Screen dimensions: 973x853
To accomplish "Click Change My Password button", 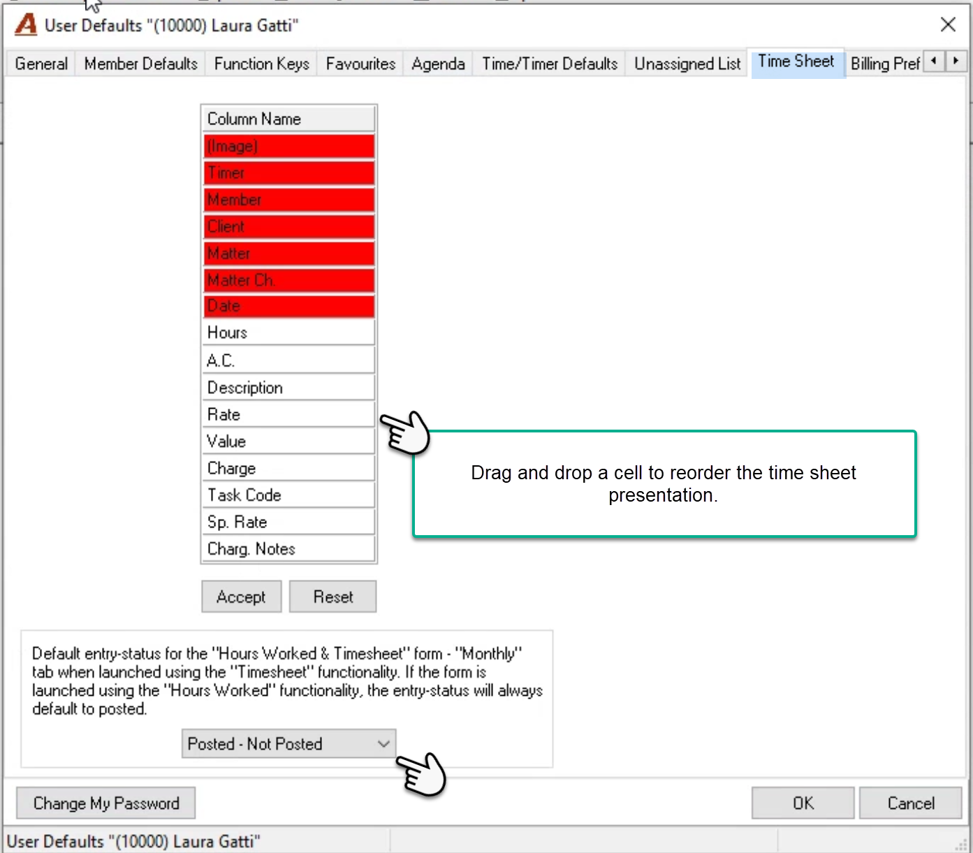I will (106, 803).
